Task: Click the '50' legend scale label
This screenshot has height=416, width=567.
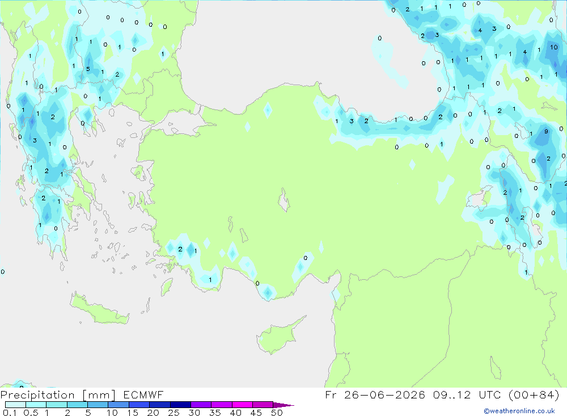Action: [277, 413]
